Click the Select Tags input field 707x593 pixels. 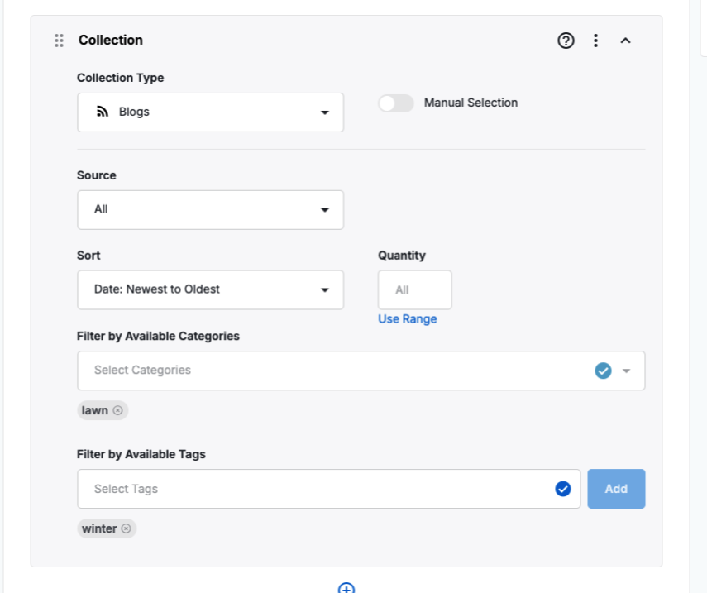click(314, 489)
